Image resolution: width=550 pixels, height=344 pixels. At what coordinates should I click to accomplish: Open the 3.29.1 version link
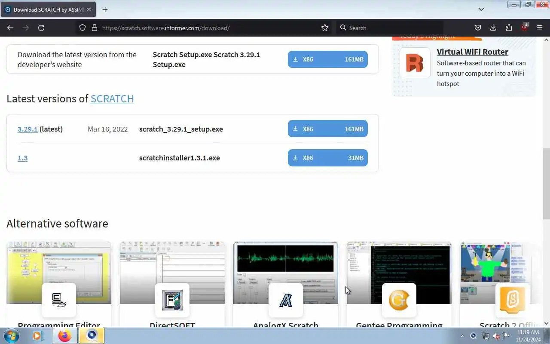27,129
